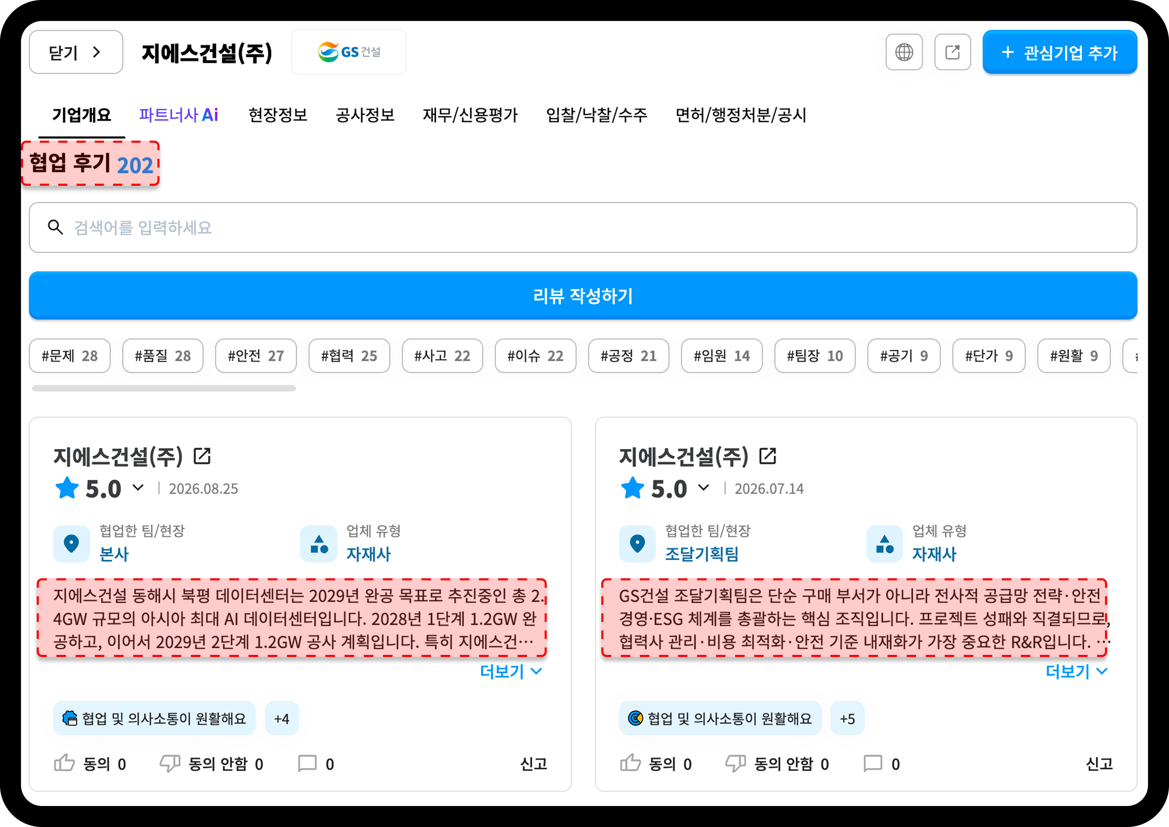The width and height of the screenshot is (1169, 827).
Task: Show +5 more tags on 조달기획팀 review
Action: (847, 719)
